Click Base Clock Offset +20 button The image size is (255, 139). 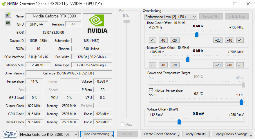click(218, 40)
